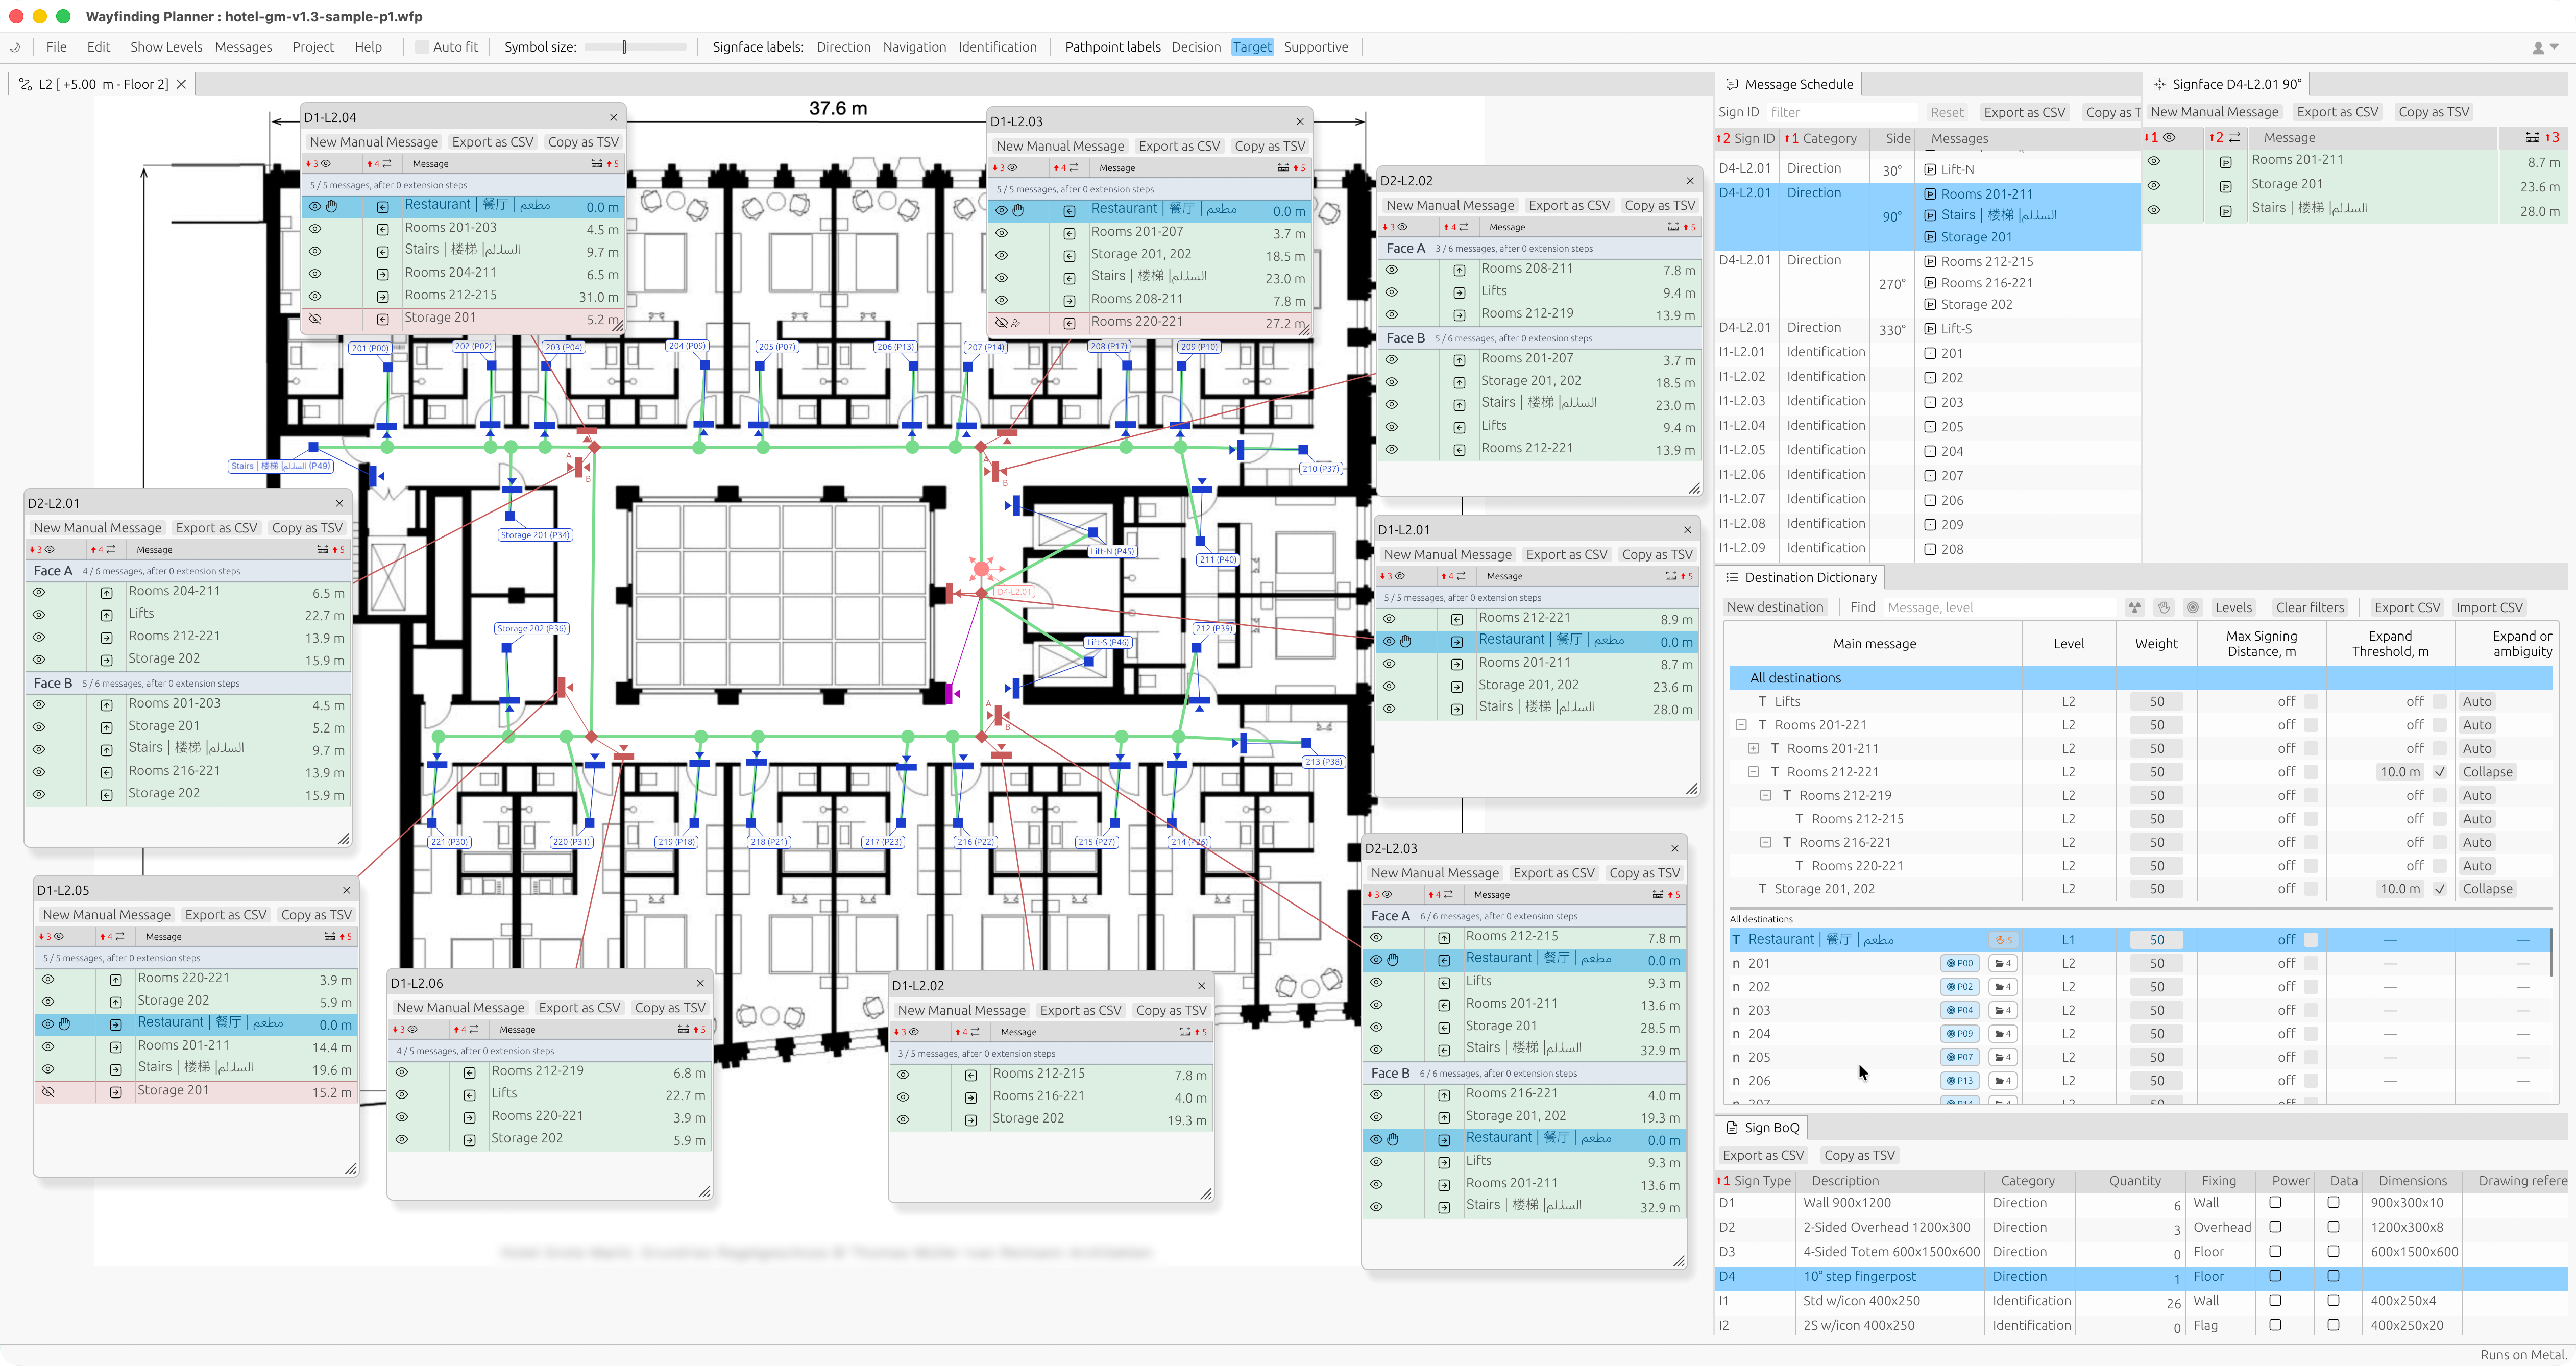The height and width of the screenshot is (1366, 2576).
Task: Uncheck Expand Threshold checkbox for Rooms 212-221
Action: click(x=2440, y=773)
